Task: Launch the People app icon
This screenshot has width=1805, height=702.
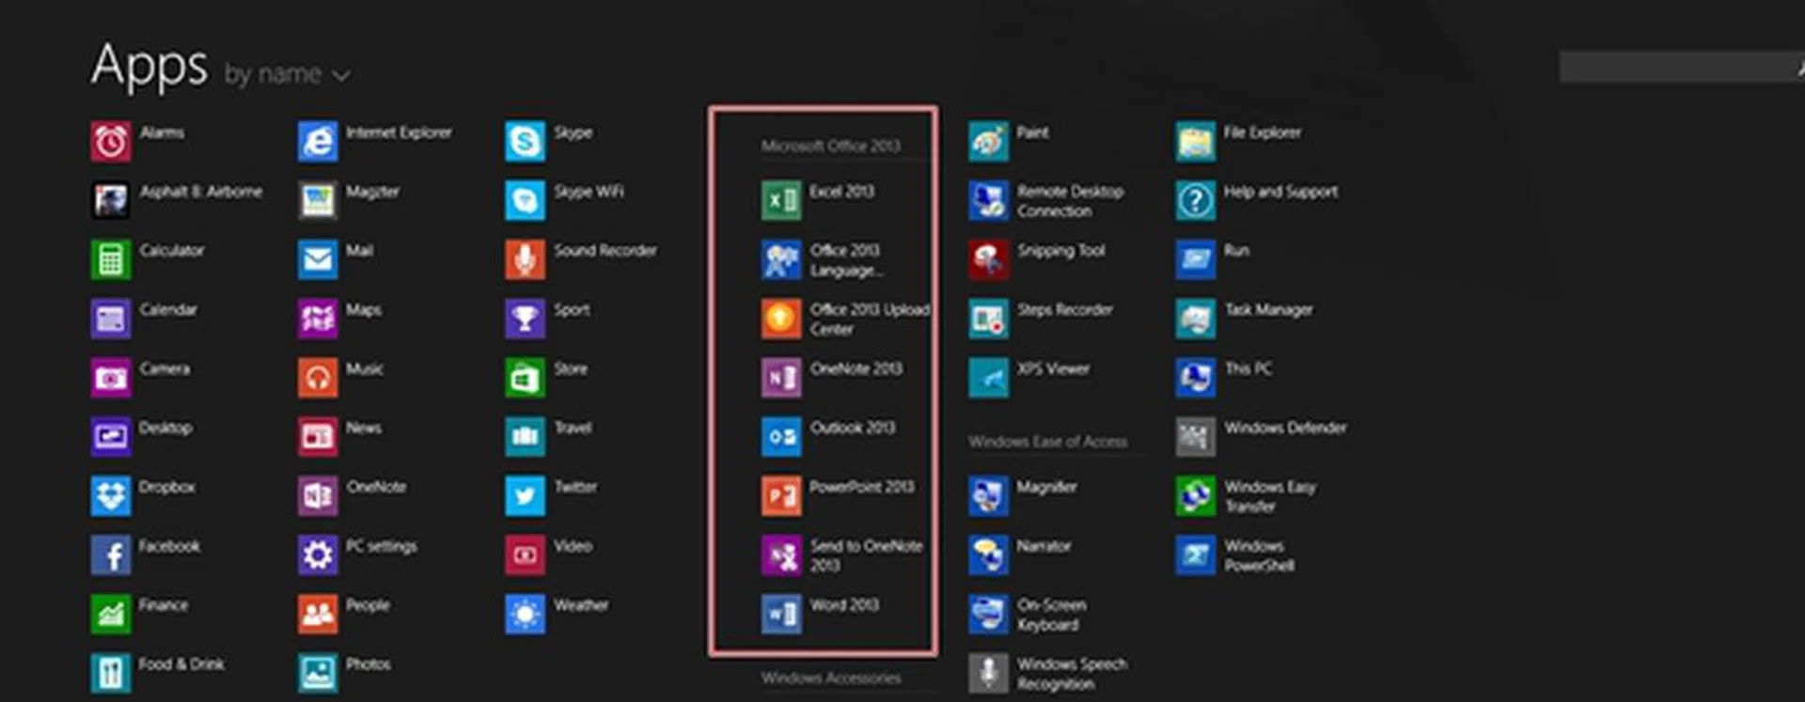Action: coord(318,615)
